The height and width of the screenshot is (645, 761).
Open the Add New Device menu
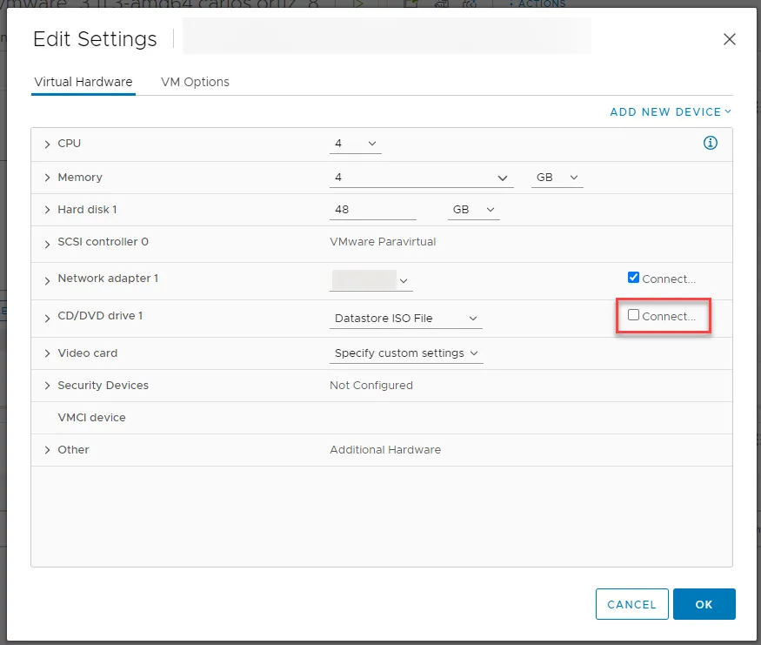671,112
